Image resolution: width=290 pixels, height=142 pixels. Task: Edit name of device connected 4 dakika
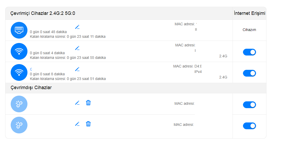77,48
